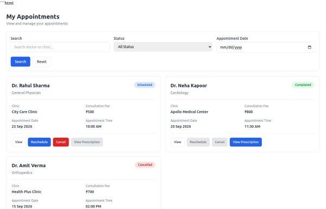
Task: Open the All Status dropdown
Action: (x=163, y=47)
